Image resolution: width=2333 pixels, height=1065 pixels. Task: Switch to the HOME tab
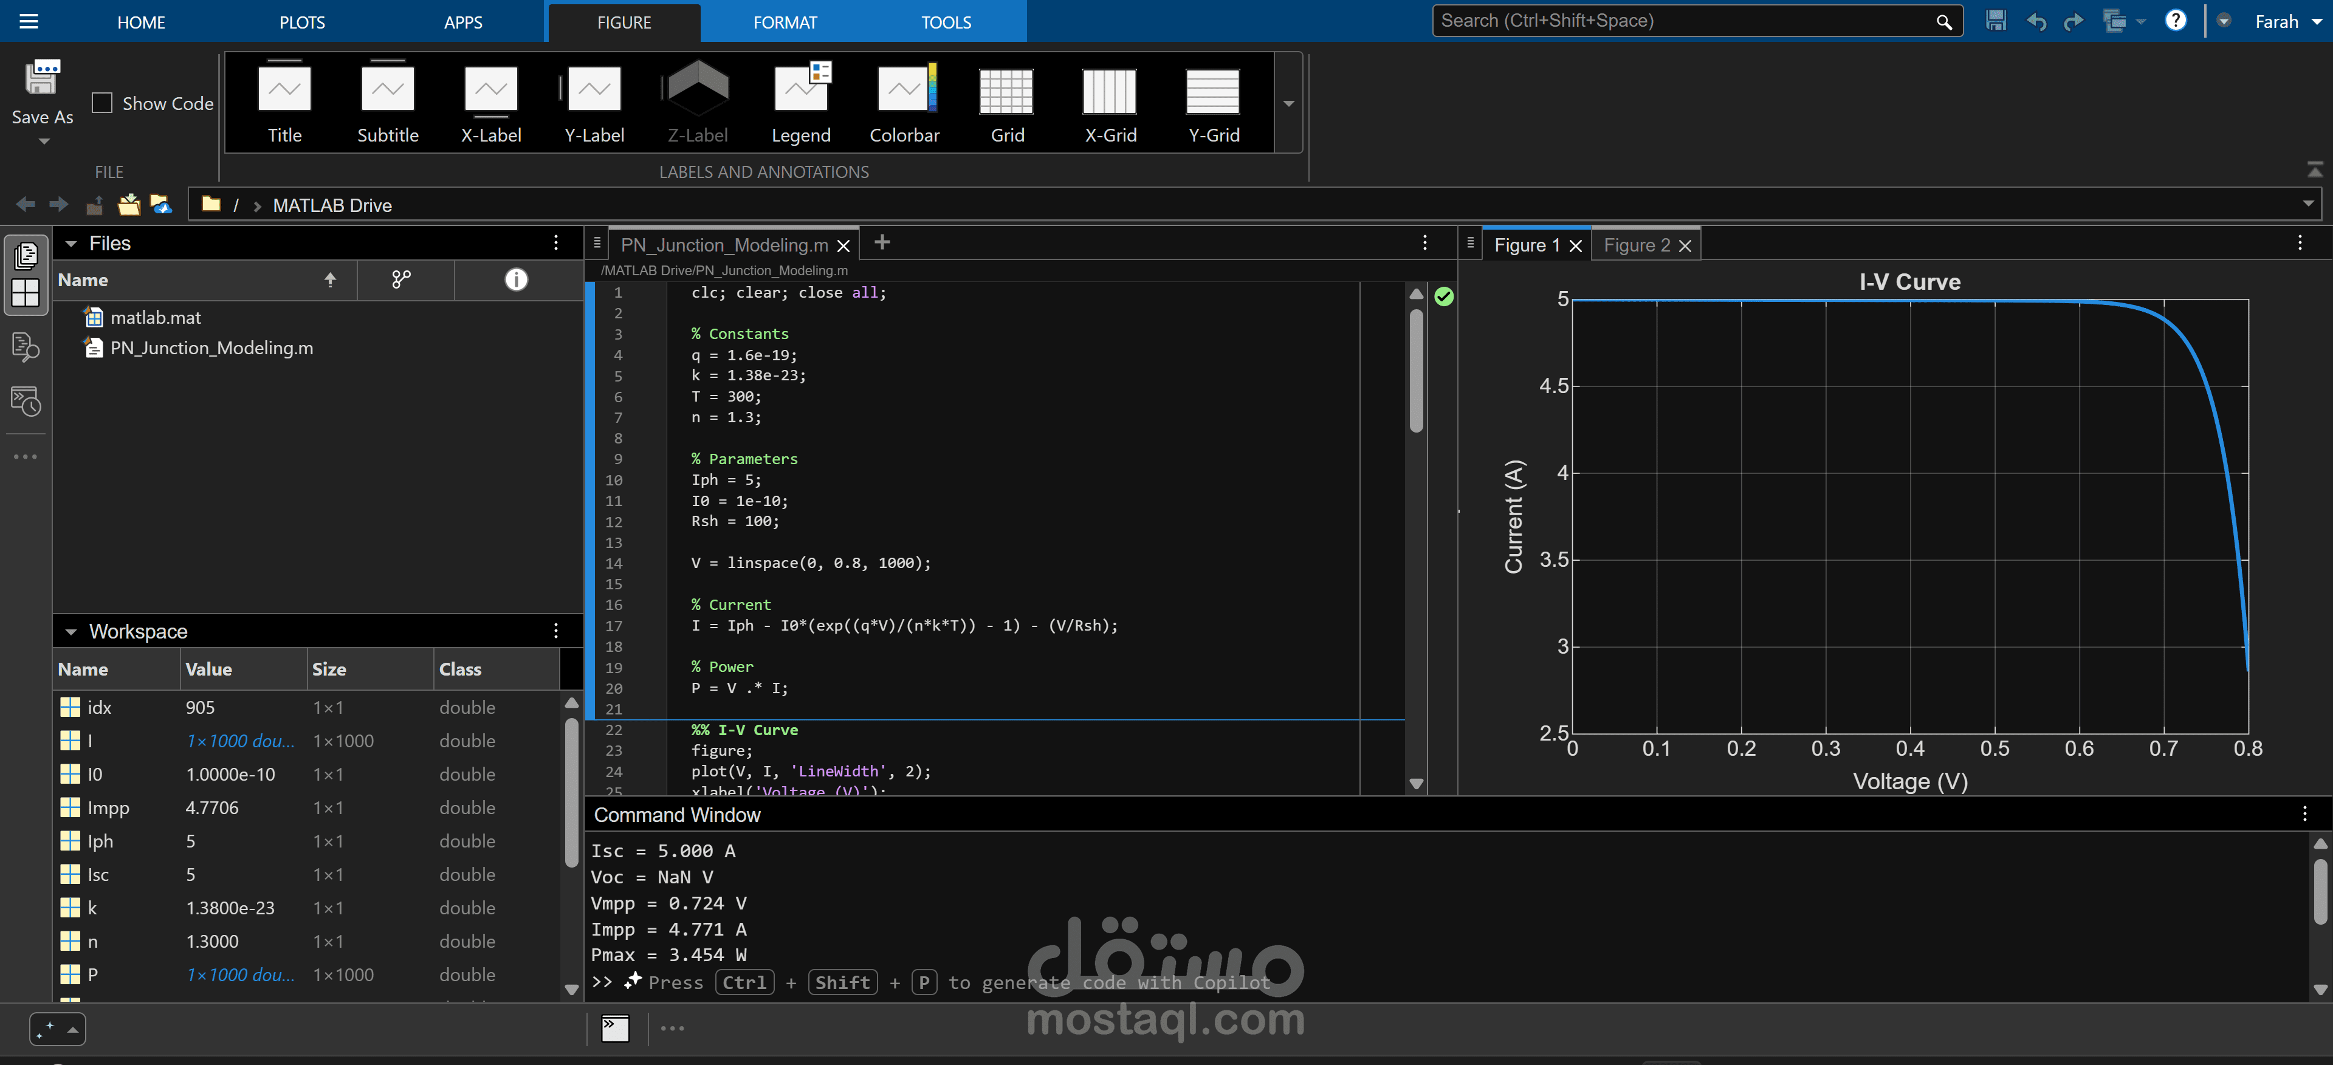141,22
